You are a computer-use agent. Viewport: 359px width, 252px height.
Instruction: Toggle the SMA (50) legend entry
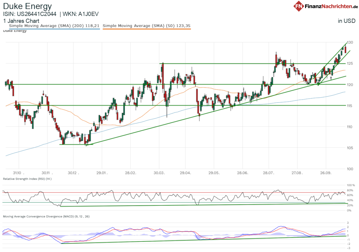[146, 26]
